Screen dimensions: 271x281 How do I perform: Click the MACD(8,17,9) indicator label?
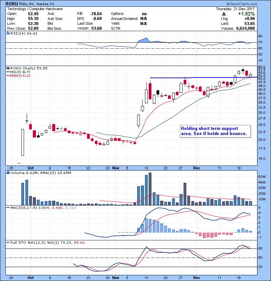pos(24,208)
